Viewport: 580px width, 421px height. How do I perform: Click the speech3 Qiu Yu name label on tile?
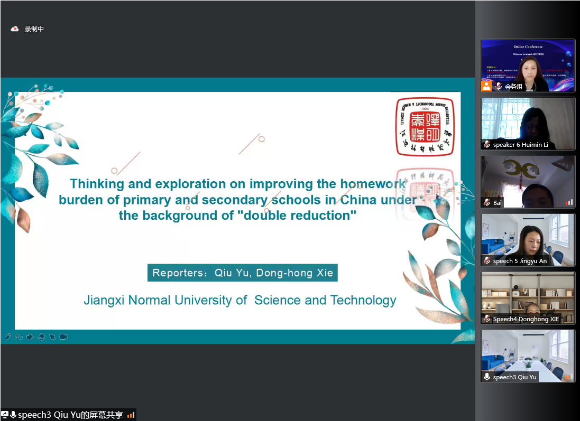point(514,377)
